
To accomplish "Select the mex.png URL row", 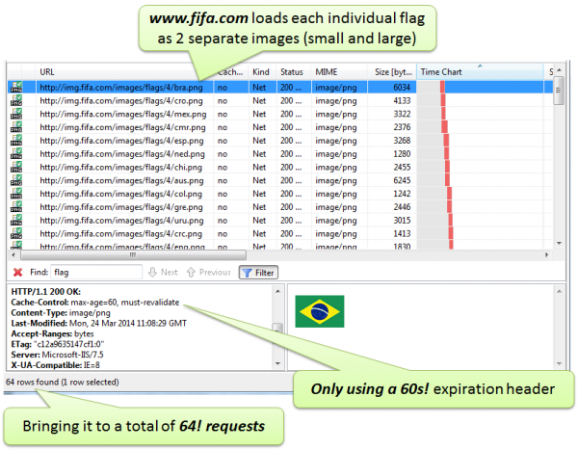I will 122,114.
